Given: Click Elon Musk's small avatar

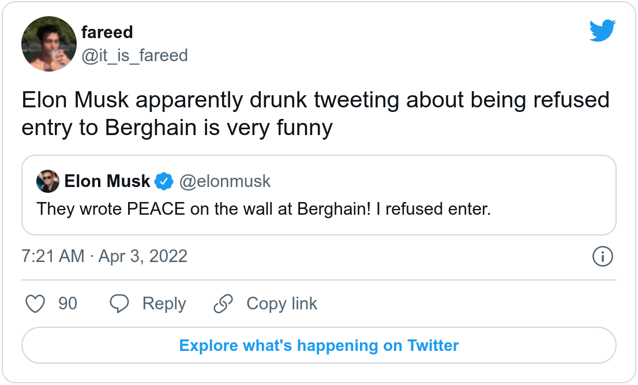Looking at the screenshot, I should (48, 182).
